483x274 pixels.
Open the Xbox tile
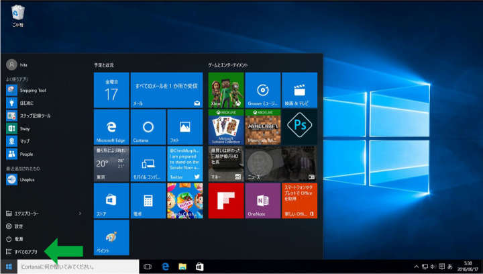pyautogui.click(x=226, y=90)
